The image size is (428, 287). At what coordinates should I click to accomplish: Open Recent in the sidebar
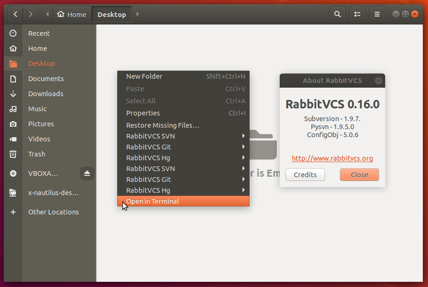(39, 33)
